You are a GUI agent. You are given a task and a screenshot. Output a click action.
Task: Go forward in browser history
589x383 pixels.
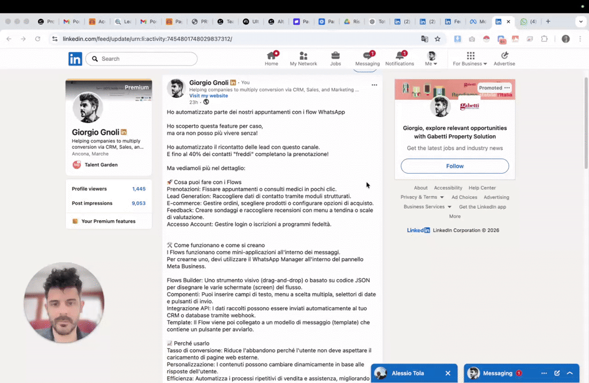(23, 39)
